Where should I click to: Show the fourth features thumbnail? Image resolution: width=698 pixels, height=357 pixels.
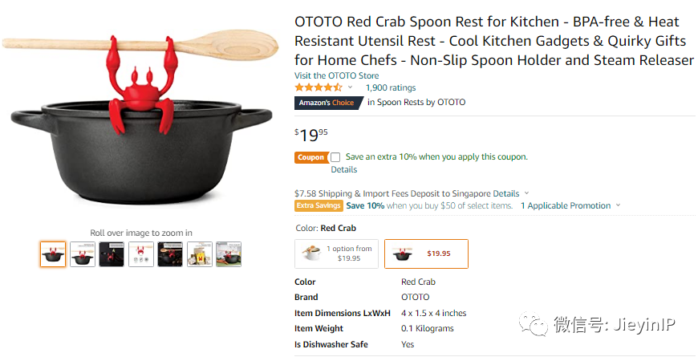141,254
